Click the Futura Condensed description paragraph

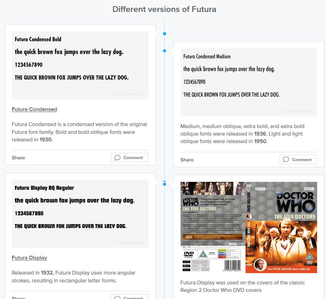coord(79,132)
